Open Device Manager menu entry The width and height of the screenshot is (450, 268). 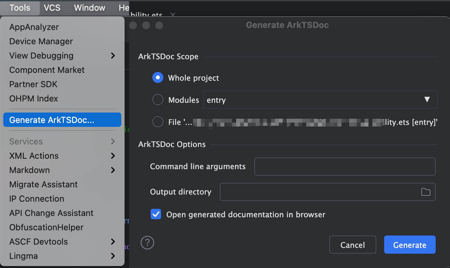62,41
